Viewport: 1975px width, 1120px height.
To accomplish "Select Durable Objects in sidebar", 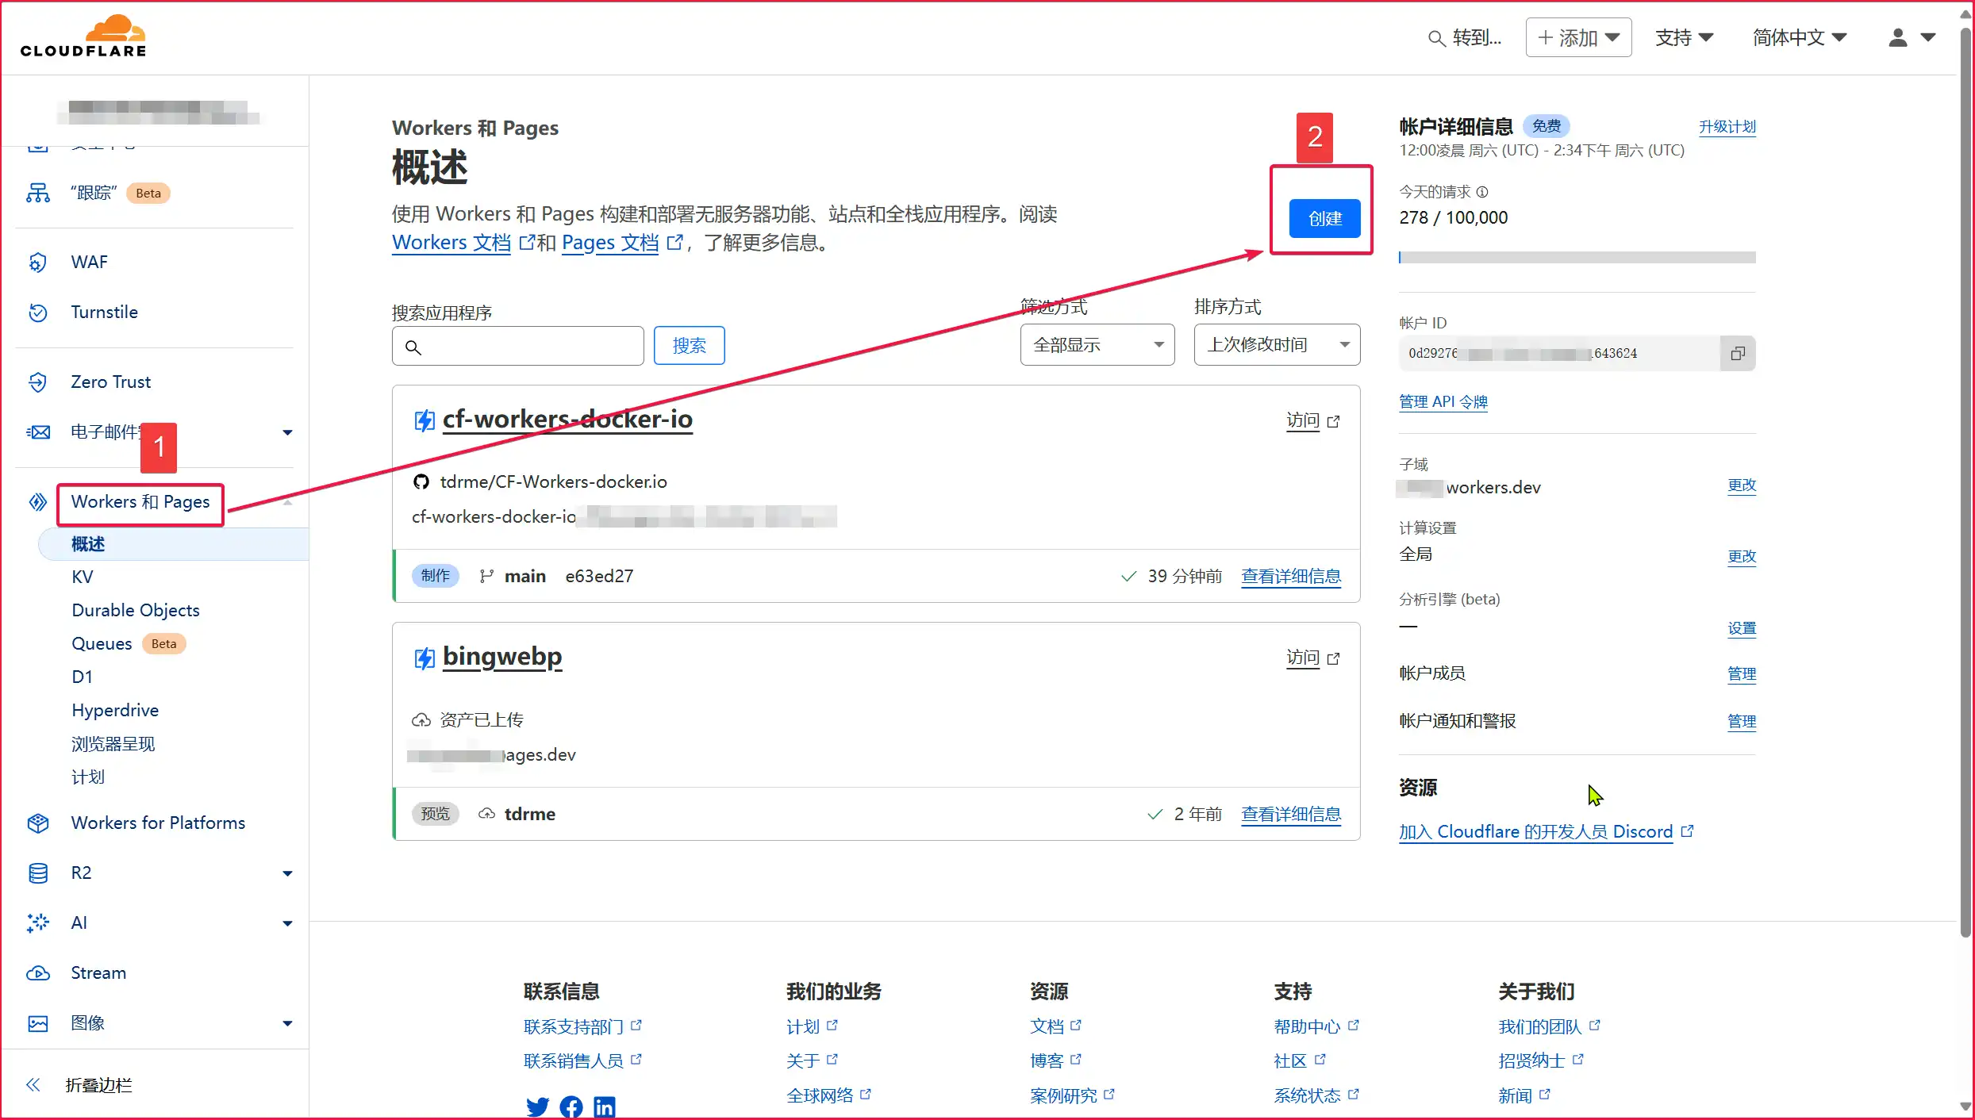I will click(x=136, y=611).
